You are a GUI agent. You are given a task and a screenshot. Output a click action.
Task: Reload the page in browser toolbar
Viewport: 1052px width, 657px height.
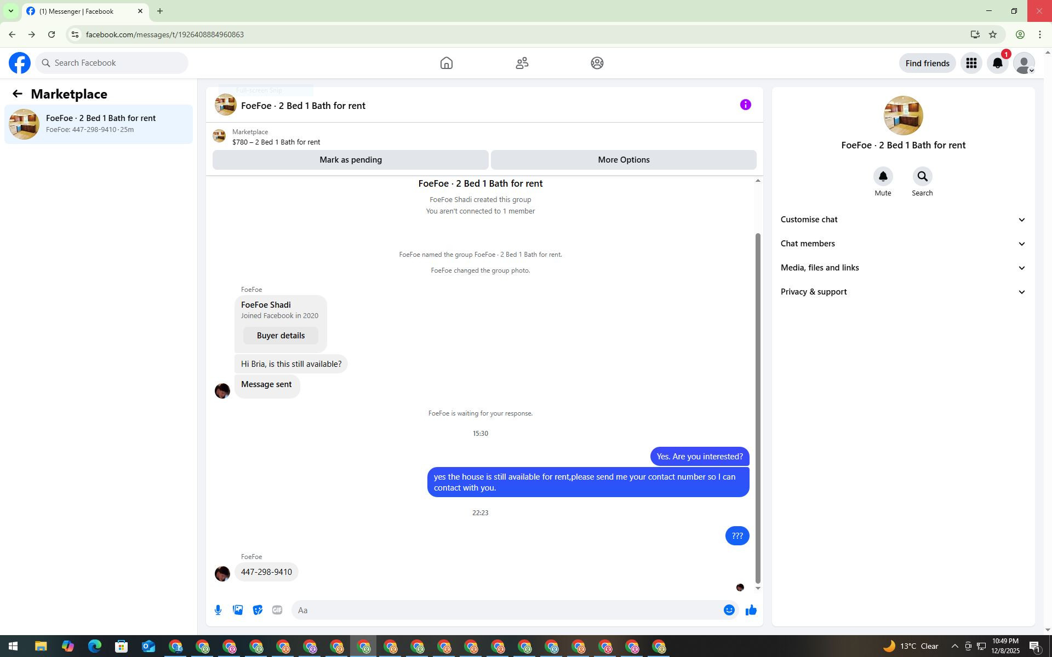(52, 34)
